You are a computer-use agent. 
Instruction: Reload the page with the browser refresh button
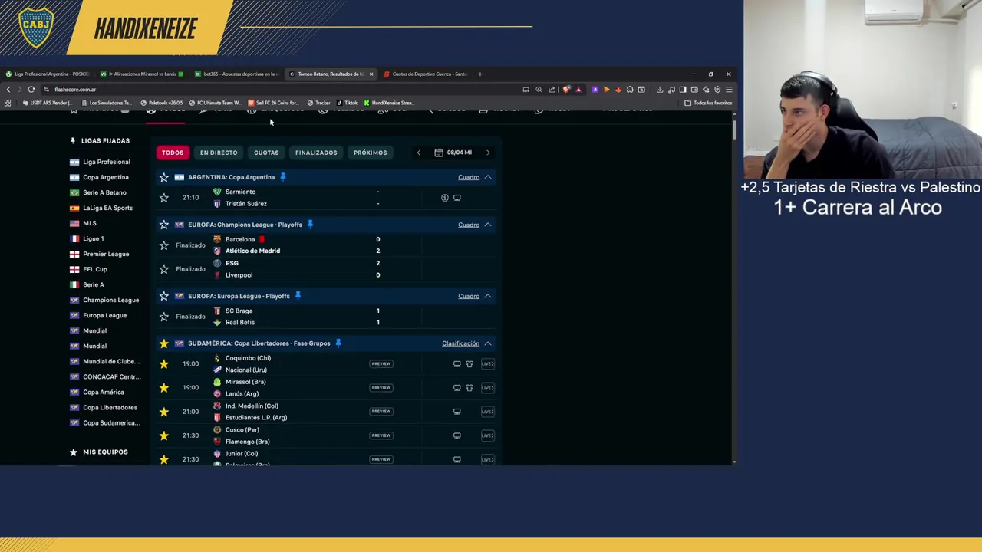coord(31,90)
